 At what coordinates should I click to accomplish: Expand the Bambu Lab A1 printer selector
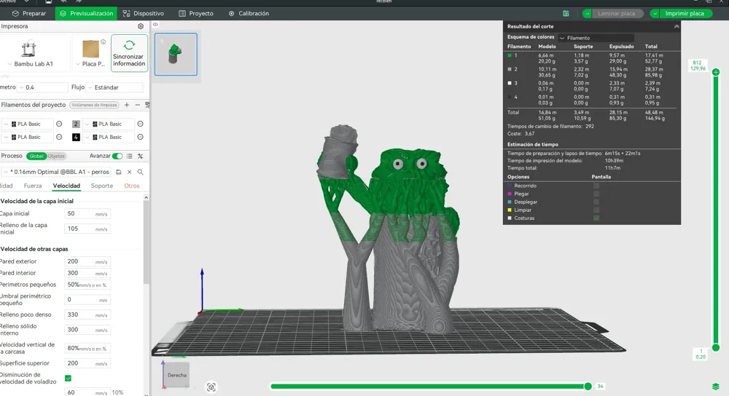31,64
